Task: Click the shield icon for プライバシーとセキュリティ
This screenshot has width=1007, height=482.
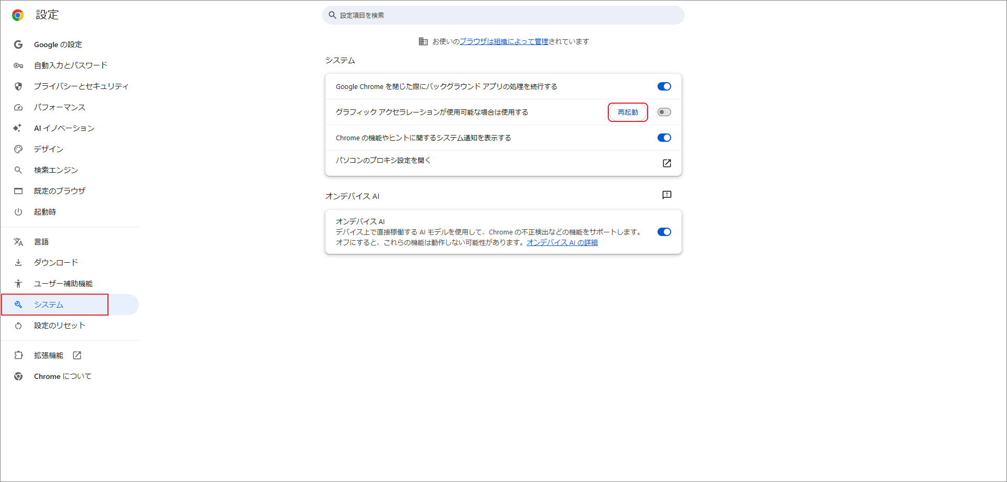Action: (x=18, y=86)
